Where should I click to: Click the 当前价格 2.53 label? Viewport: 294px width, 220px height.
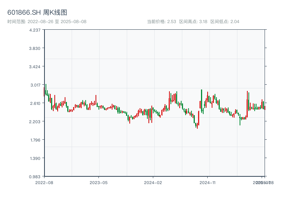coord(161,22)
